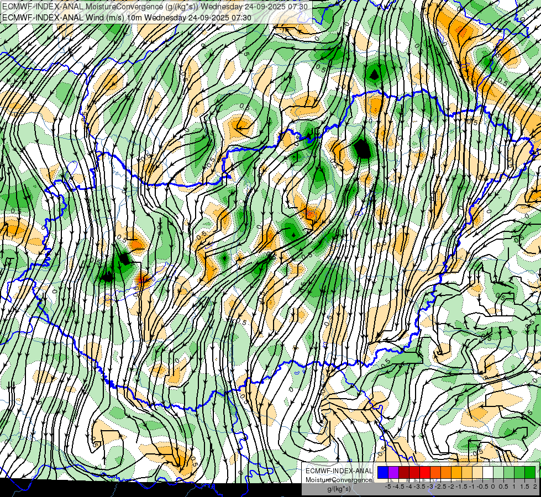Click the legend scale label -1.5

tap(461, 487)
